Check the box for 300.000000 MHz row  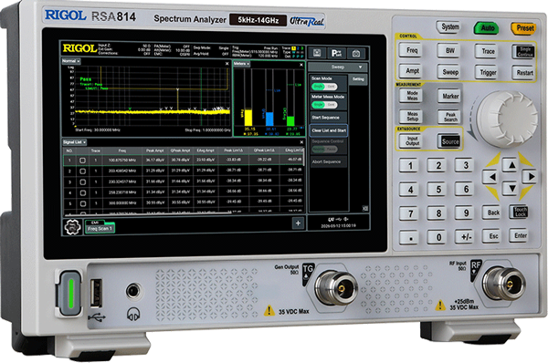click(x=82, y=203)
